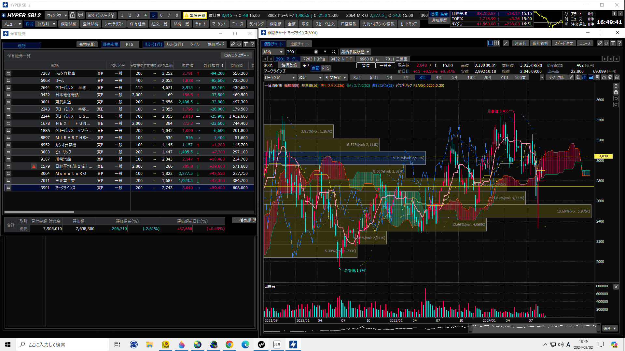Click the expand chart arrow icon
This screenshot has height=351, width=625.
pos(506,43)
